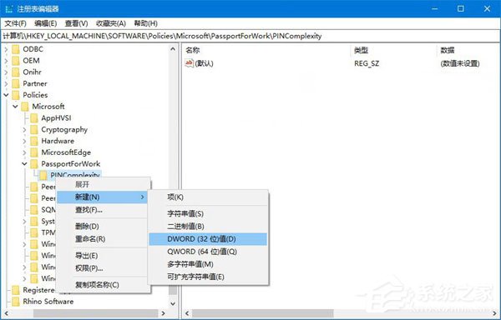This screenshot has width=501, height=320.
Task: Click the string value icon beside (默认)
Action: (x=190, y=63)
